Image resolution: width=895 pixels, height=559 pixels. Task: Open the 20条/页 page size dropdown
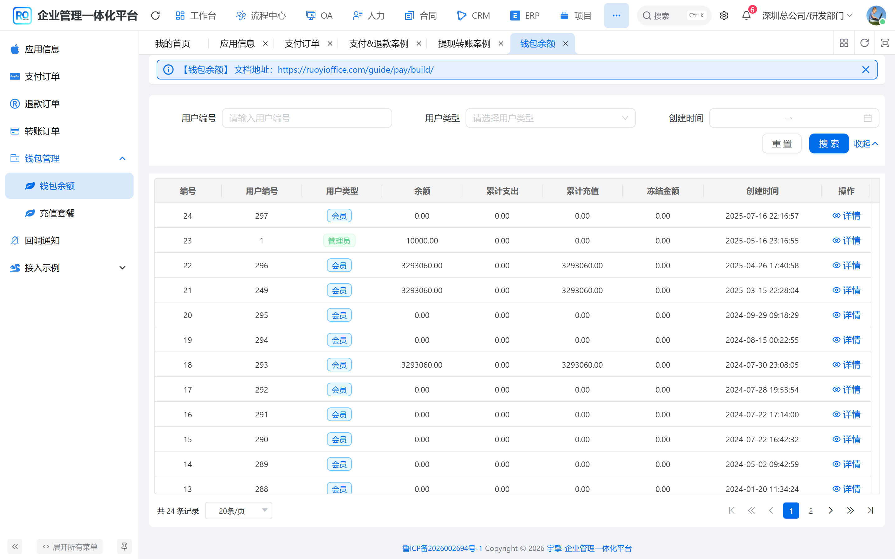[239, 511]
